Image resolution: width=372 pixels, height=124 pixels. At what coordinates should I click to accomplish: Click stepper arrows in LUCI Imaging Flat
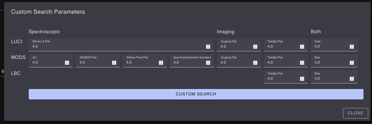click(x=255, y=47)
